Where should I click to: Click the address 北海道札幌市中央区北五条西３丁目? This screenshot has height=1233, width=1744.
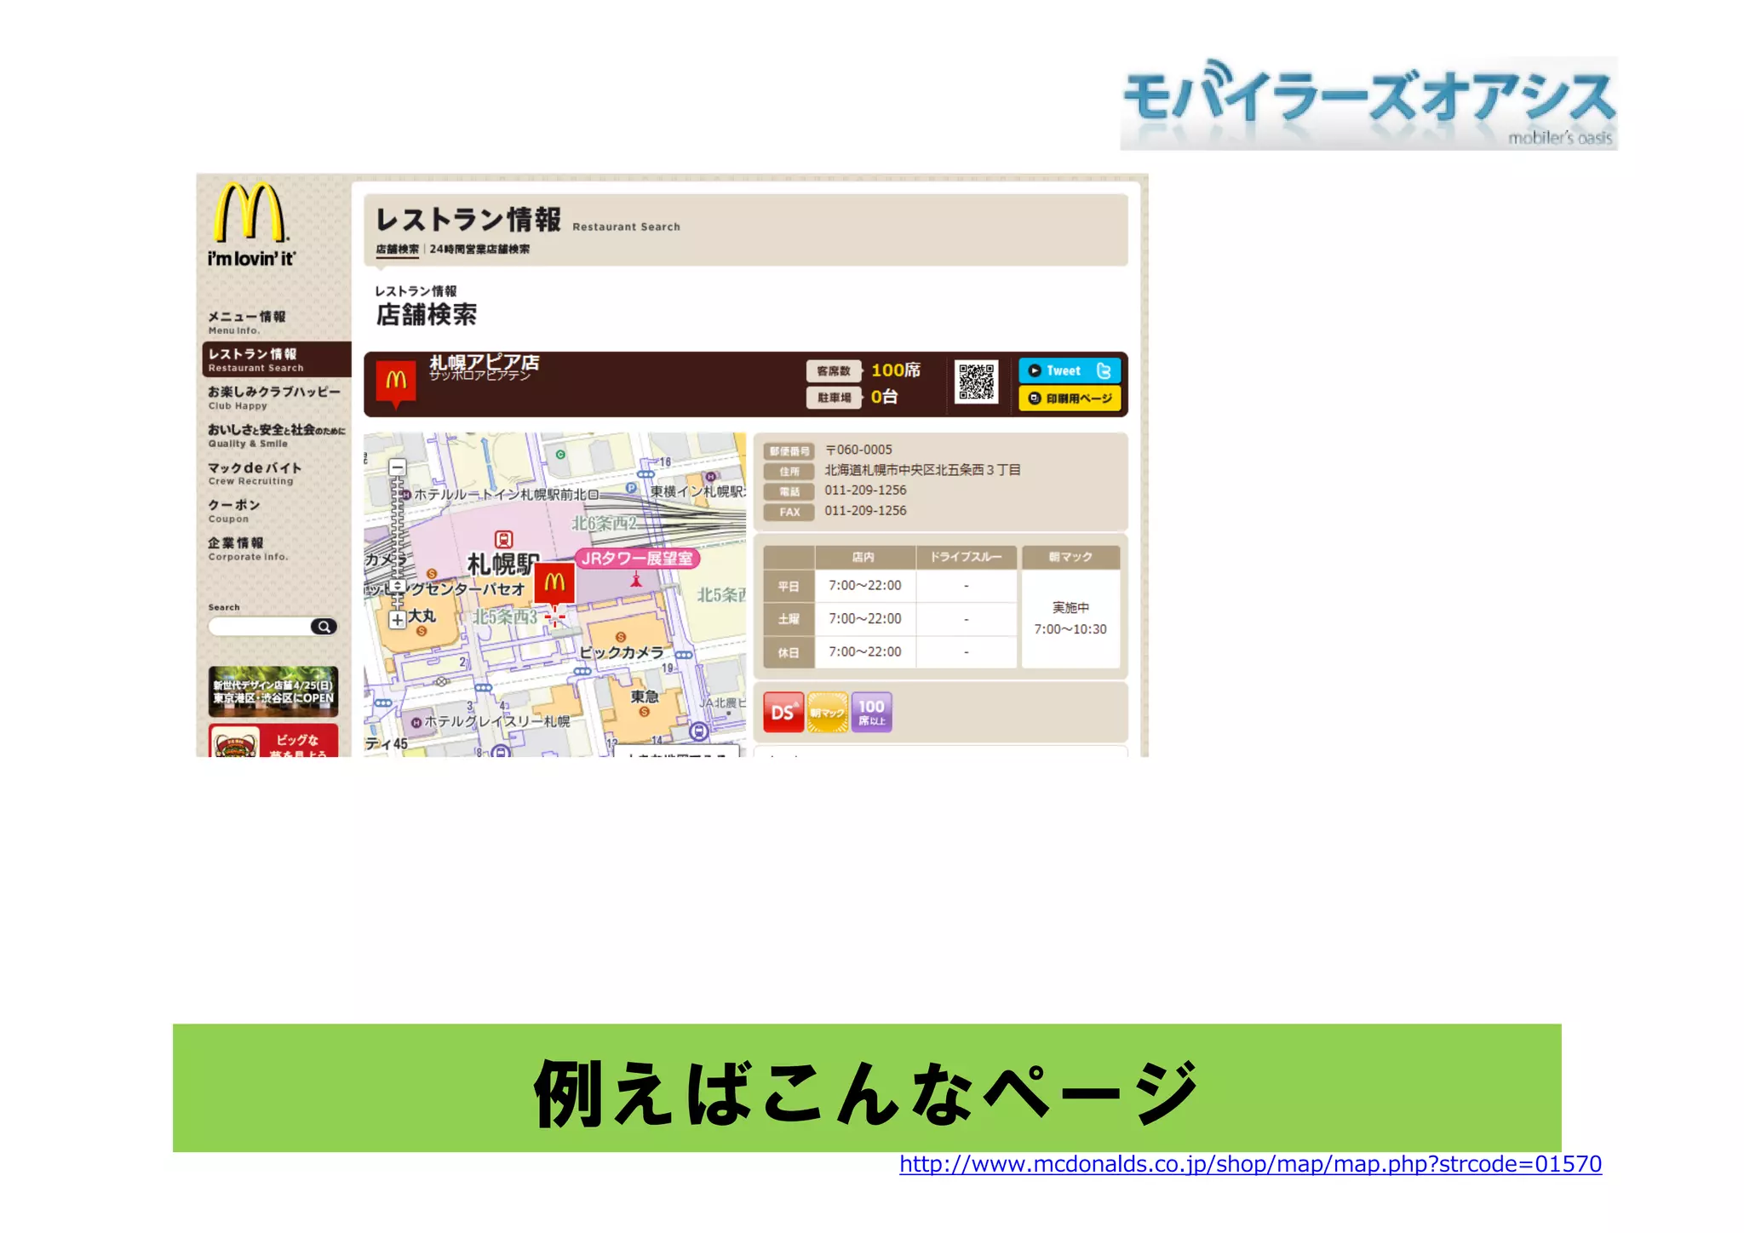[923, 470]
